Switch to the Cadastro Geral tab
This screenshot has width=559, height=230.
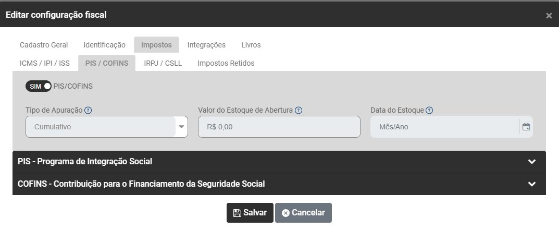click(x=44, y=45)
